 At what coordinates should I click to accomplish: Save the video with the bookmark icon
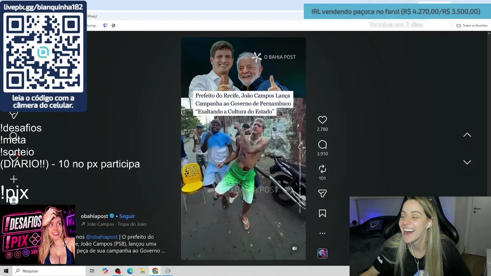click(x=322, y=214)
